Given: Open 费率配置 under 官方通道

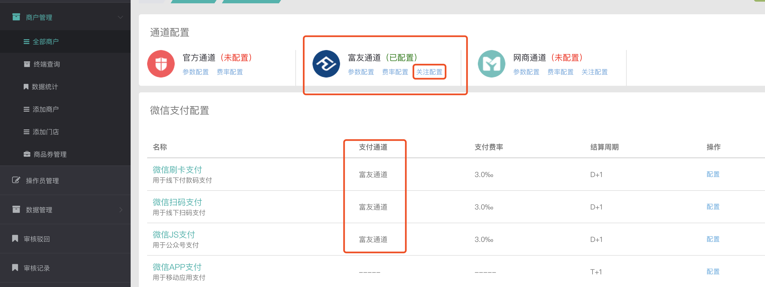Looking at the screenshot, I should click(230, 72).
